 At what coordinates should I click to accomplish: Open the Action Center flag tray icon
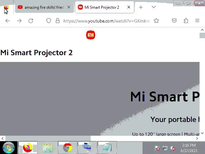(157, 148)
